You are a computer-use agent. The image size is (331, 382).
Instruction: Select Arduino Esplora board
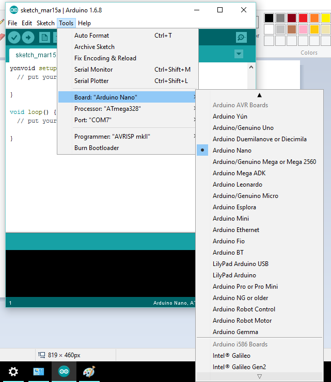tap(259, 207)
